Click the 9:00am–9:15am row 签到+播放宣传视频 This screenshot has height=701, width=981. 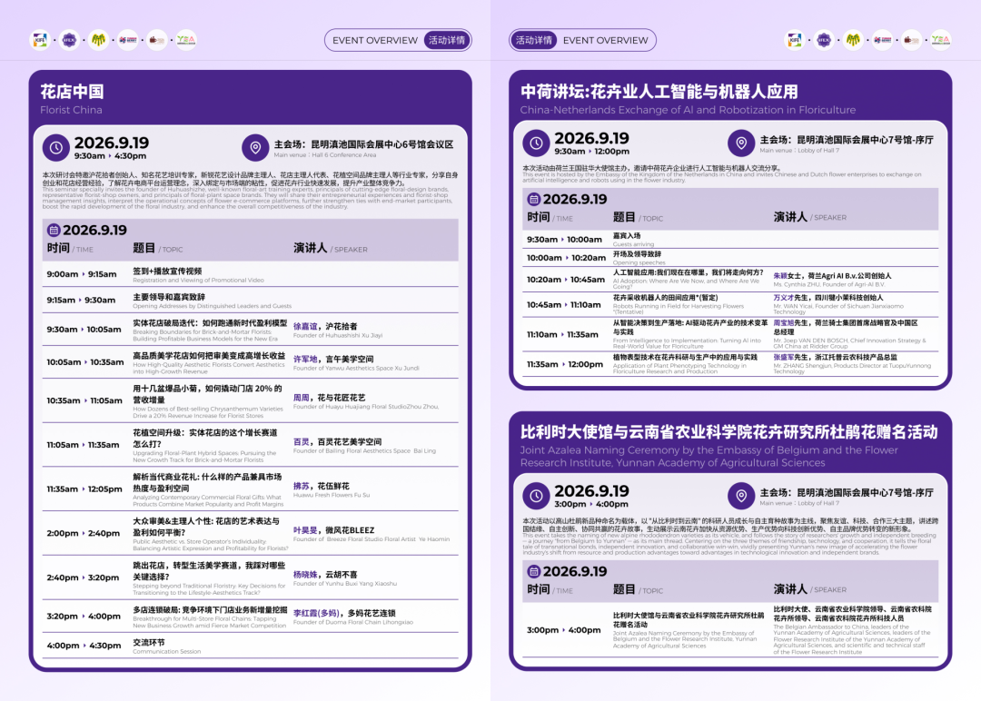click(x=251, y=274)
